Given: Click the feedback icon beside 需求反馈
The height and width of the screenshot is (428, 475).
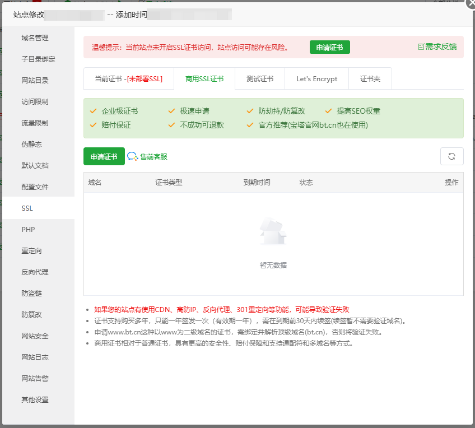Looking at the screenshot, I should (x=423, y=47).
